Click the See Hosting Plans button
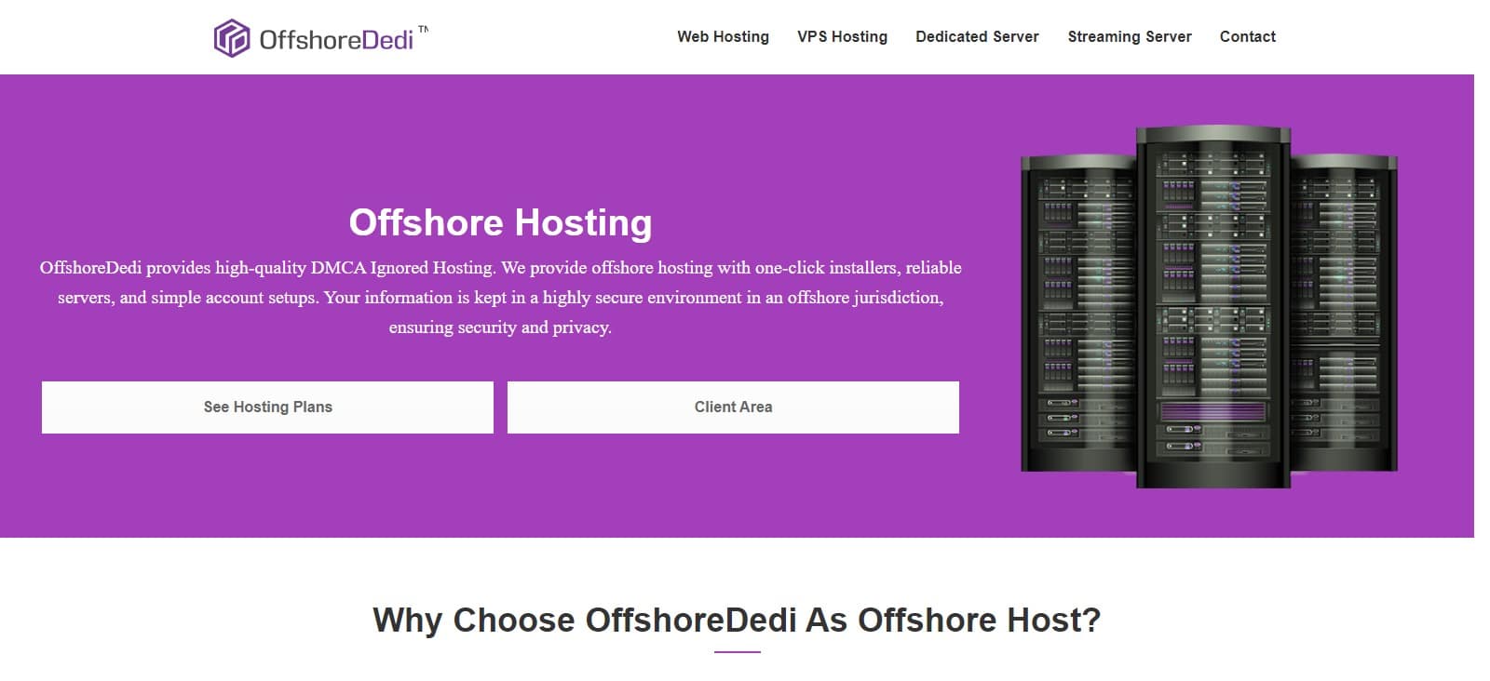The height and width of the screenshot is (681, 1490). [x=267, y=407]
